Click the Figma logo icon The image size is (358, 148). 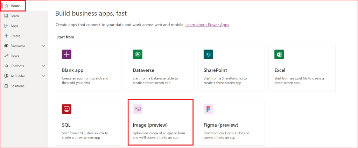click(x=208, y=109)
